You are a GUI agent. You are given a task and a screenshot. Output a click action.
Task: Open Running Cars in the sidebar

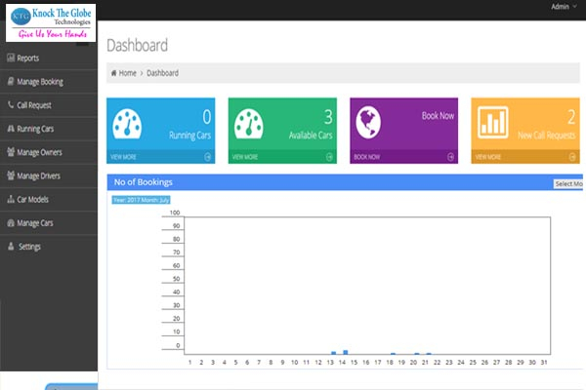(49, 129)
